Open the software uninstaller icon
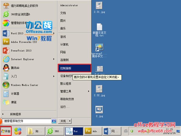Viewport: 181px width, 136px height. click(x=6, y=6)
